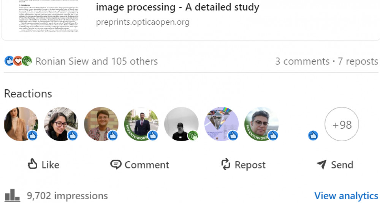Image resolution: width=380 pixels, height=203 pixels.
Task: Open View analytics link
Action: click(x=346, y=196)
